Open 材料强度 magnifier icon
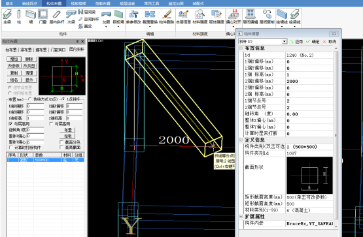The height and width of the screenshot is (237, 363). tap(199, 16)
